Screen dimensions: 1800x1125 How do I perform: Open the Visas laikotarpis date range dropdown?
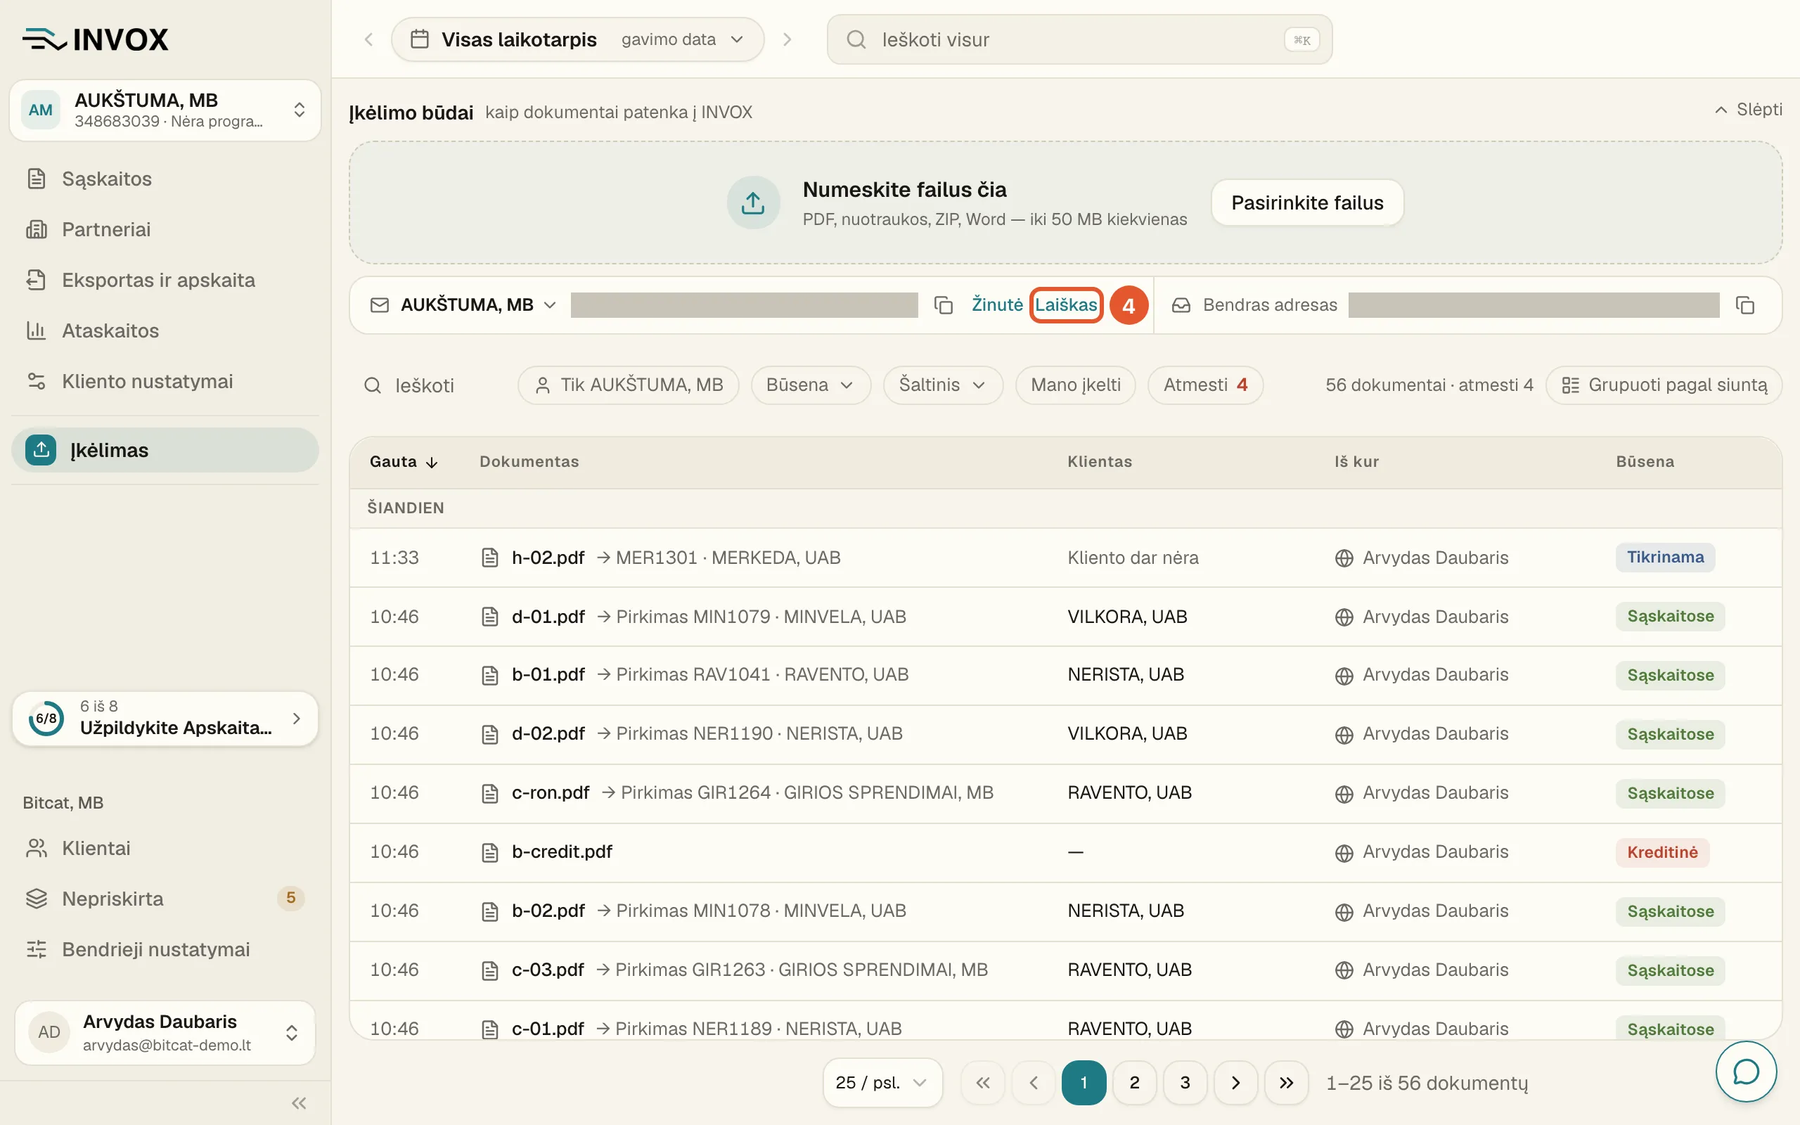[577, 39]
